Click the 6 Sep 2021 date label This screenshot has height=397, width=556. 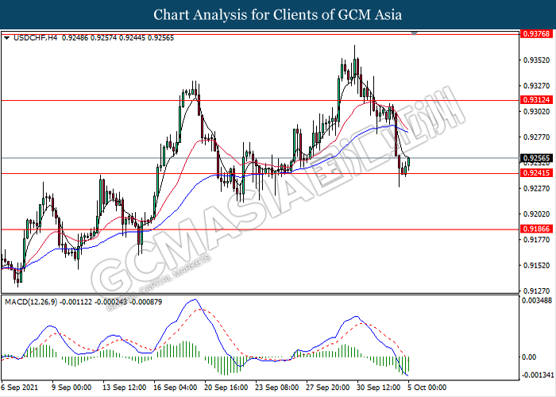click(x=20, y=387)
